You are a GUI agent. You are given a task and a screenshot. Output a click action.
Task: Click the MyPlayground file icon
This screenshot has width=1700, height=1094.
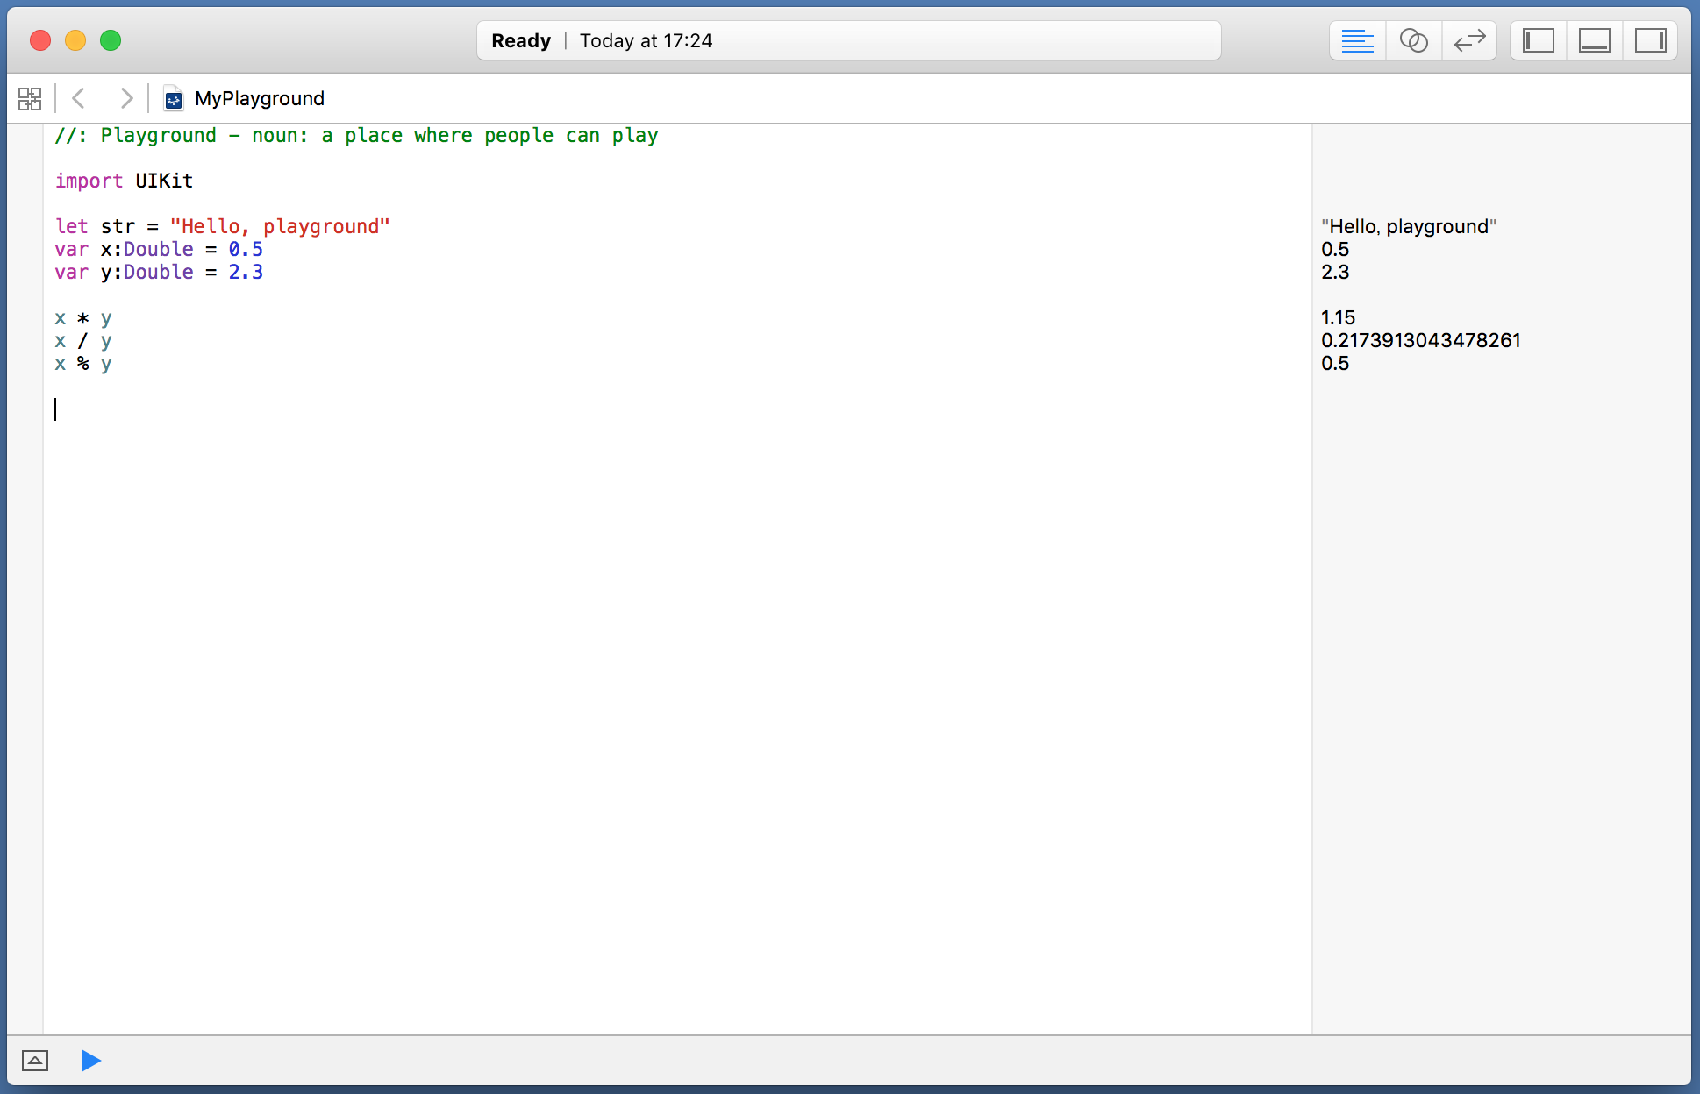(x=174, y=99)
